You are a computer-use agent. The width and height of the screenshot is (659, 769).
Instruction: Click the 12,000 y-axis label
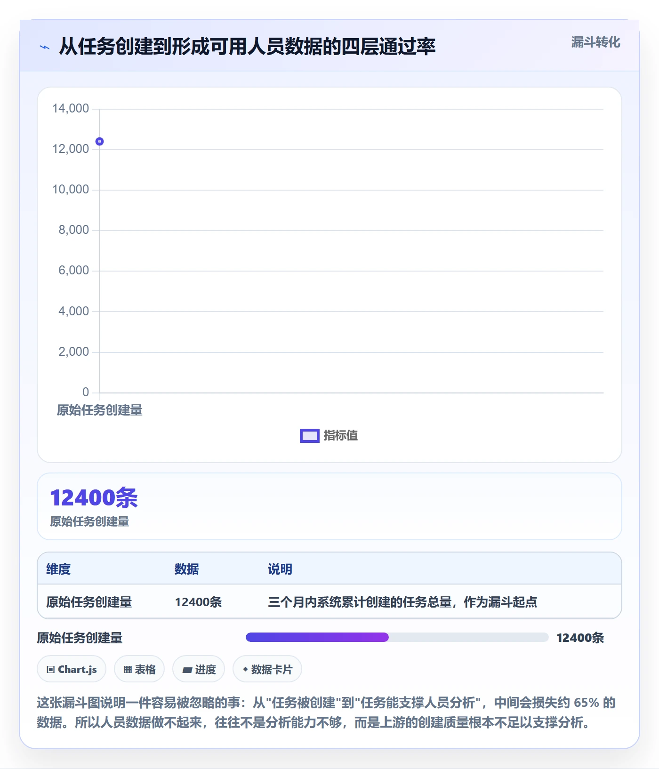click(71, 149)
